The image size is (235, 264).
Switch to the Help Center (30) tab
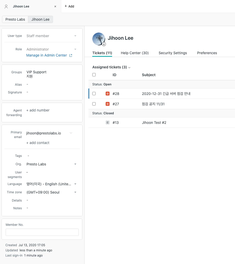pos(135,53)
